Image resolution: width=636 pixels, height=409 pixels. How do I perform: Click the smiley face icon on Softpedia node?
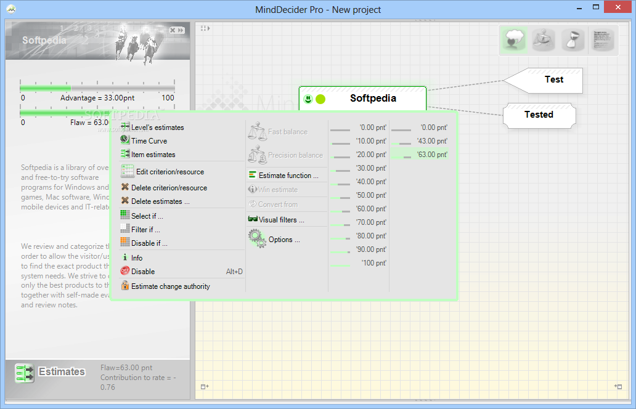308,99
